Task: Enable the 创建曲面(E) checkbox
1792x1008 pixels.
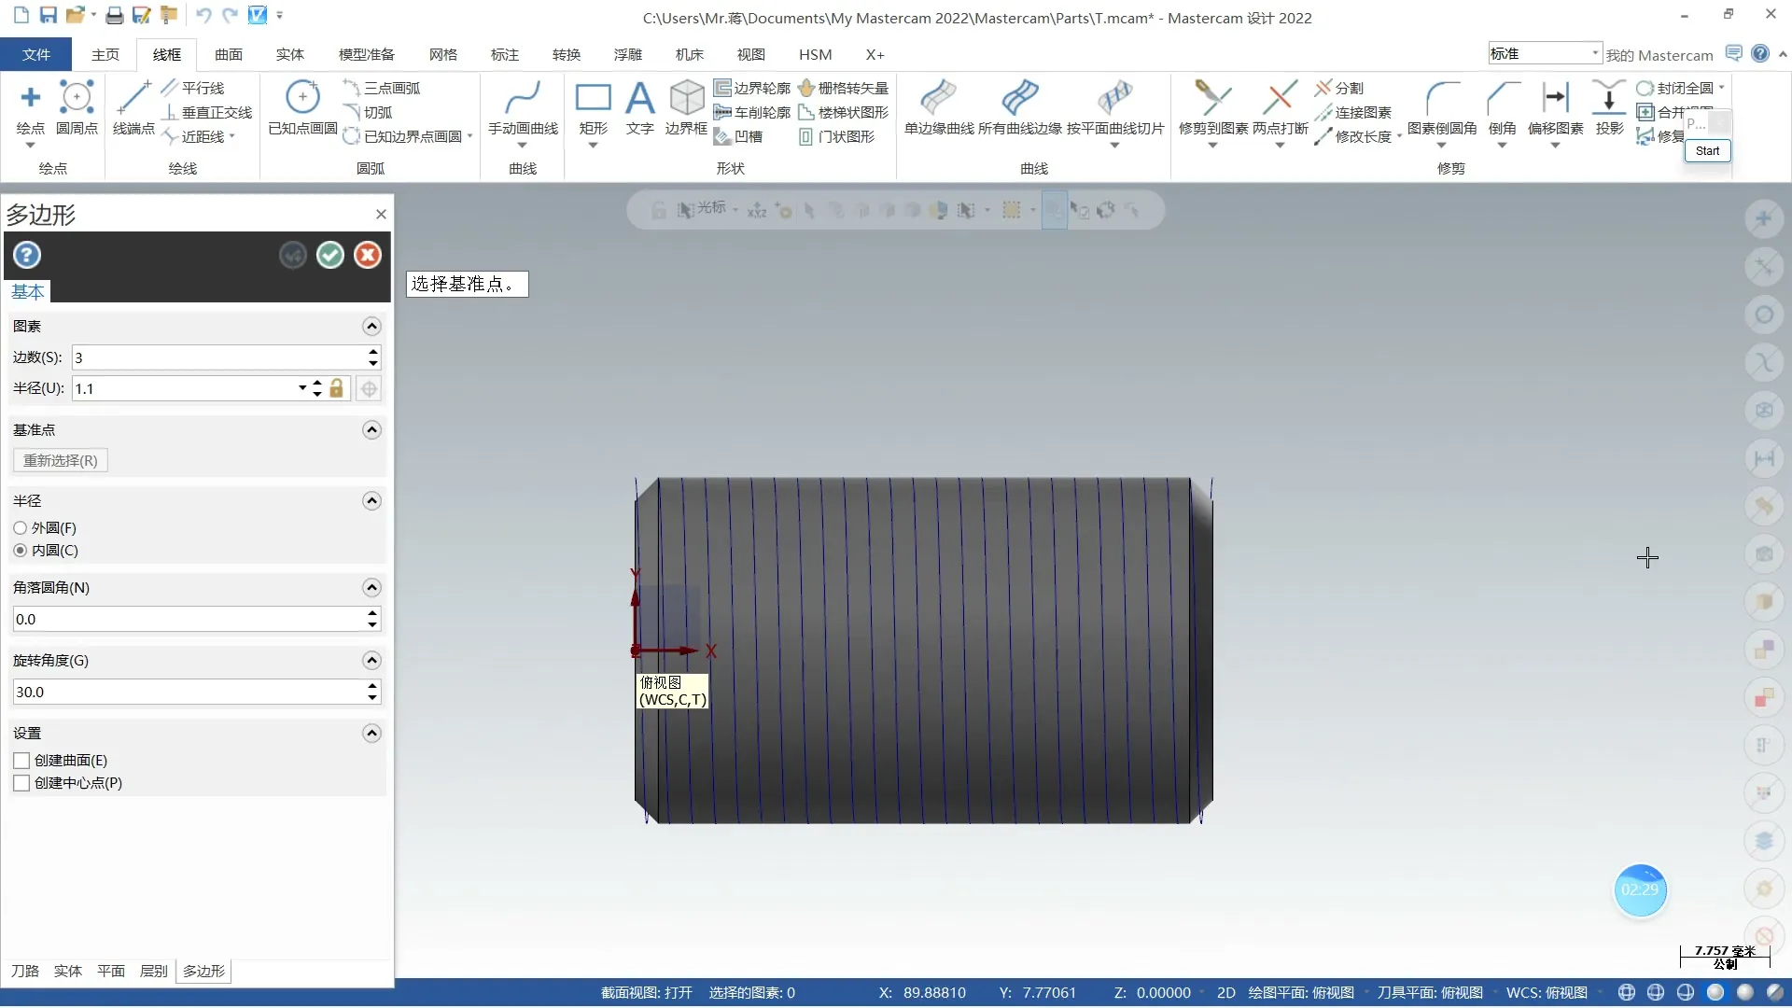Action: coord(21,761)
